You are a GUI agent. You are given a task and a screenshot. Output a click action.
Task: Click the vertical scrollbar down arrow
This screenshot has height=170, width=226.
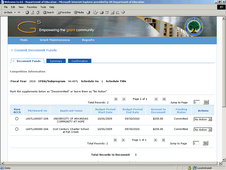[224, 160]
